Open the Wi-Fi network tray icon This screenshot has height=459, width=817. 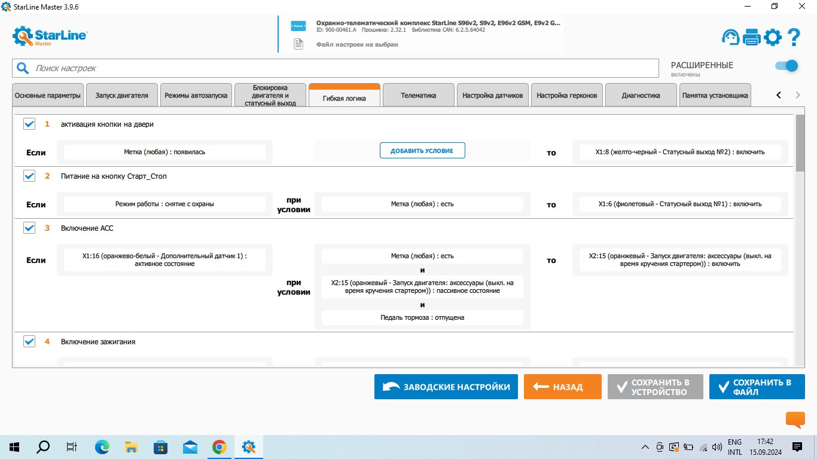pyautogui.click(x=703, y=447)
